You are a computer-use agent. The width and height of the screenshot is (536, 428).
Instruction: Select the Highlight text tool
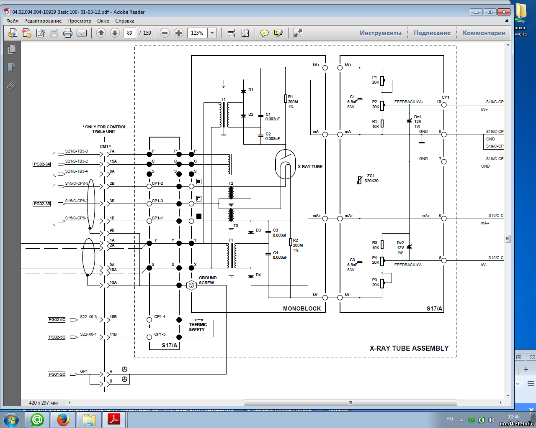278,33
